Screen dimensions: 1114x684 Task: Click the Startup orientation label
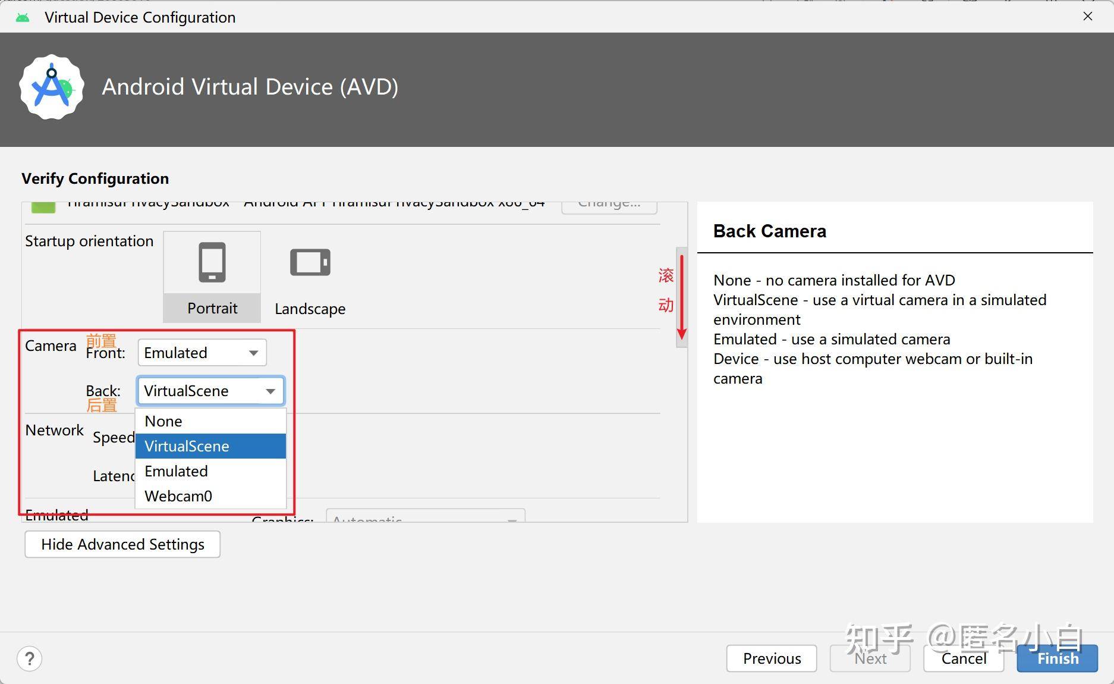click(x=89, y=241)
